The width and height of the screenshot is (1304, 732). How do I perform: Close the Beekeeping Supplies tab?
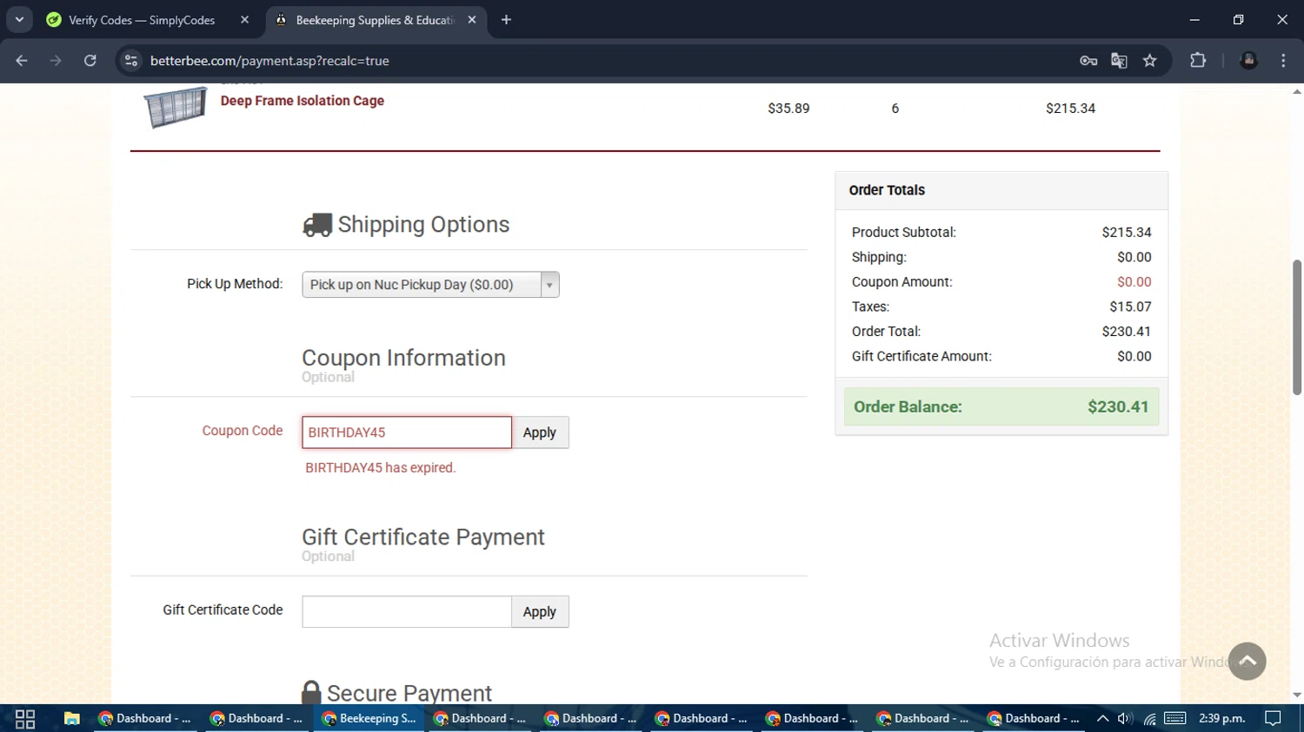click(472, 20)
